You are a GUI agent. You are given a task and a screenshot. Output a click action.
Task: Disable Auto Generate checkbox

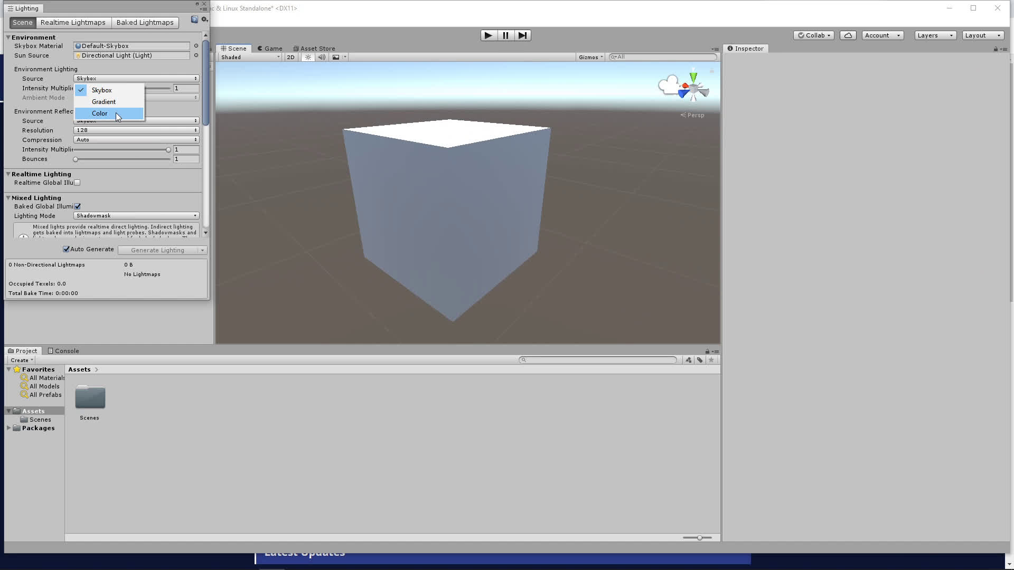coord(67,249)
